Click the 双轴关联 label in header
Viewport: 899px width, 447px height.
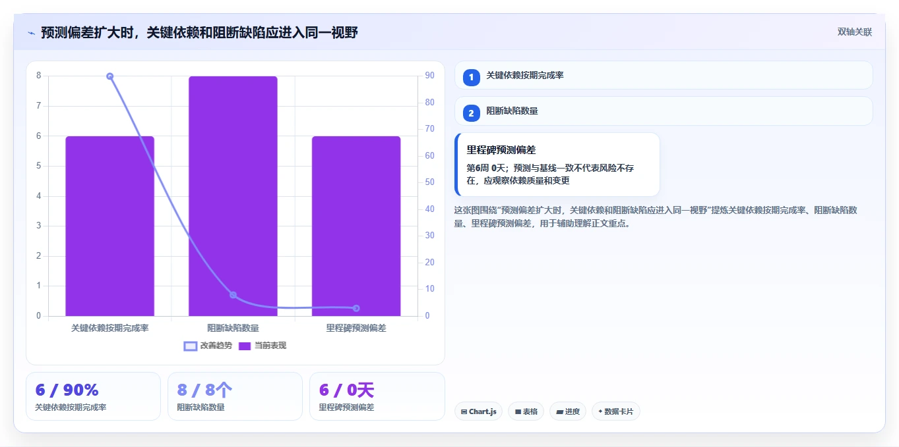(854, 32)
